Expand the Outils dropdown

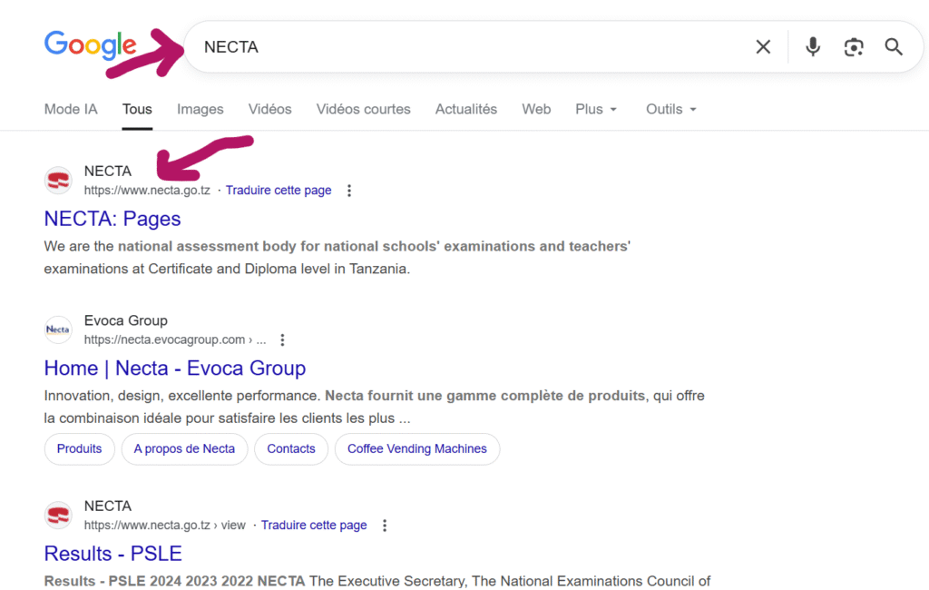(670, 109)
